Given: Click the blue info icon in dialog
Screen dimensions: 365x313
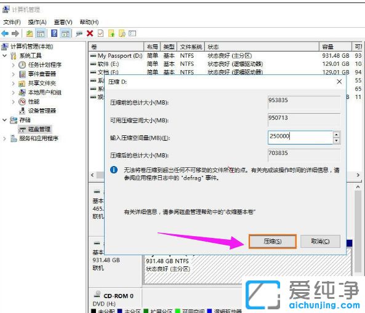Looking at the screenshot, I should [114, 170].
